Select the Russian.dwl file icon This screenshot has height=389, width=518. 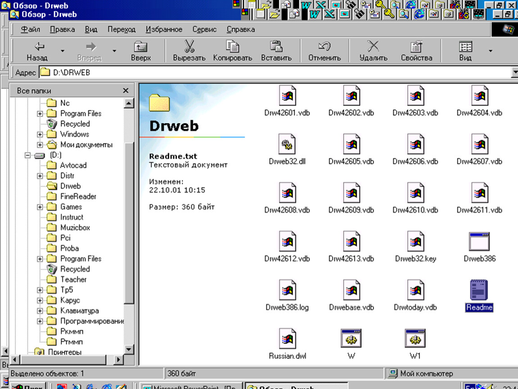pyautogui.click(x=287, y=339)
